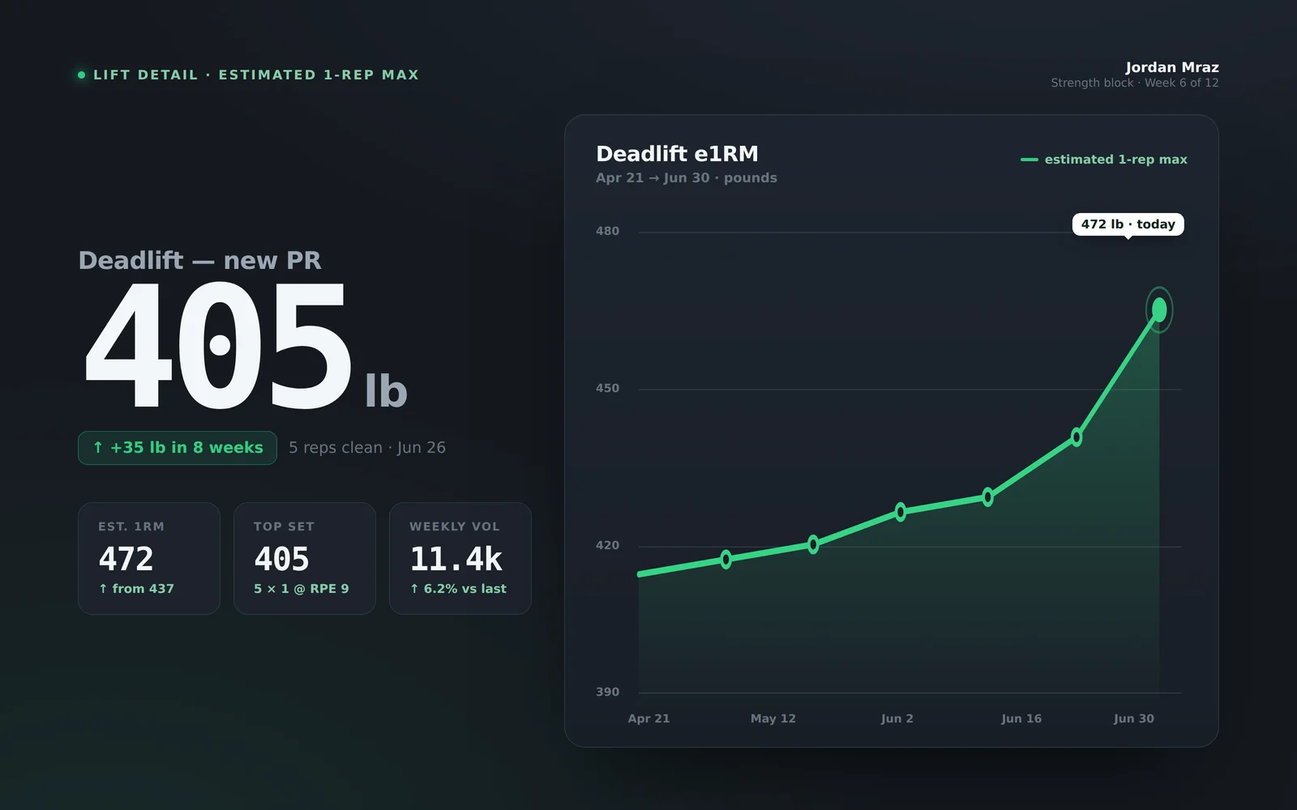Select the first circled data point below 420
Viewport: 1297px width, 810px height.
point(726,559)
